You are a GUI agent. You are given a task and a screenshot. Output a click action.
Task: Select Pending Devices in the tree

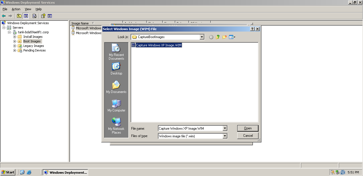tap(34, 50)
